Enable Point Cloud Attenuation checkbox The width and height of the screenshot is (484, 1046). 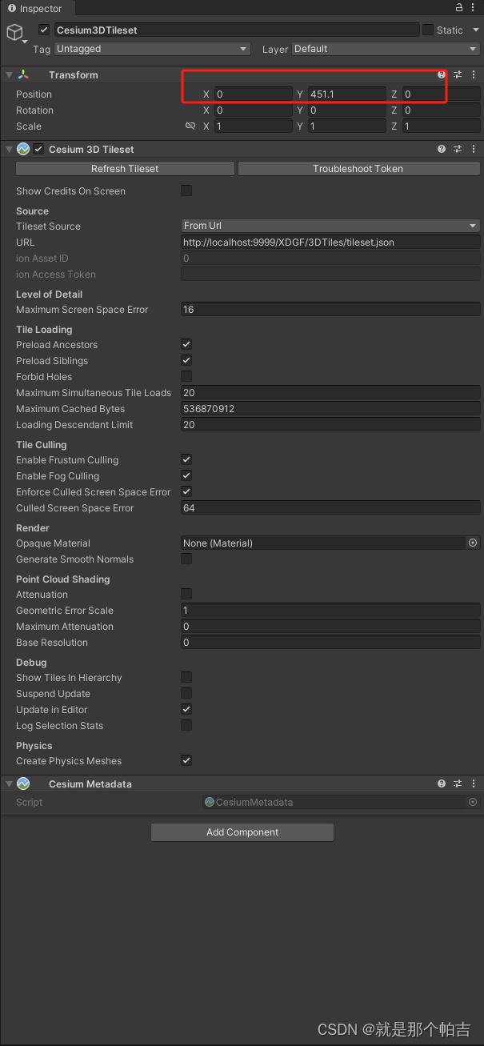click(x=186, y=594)
